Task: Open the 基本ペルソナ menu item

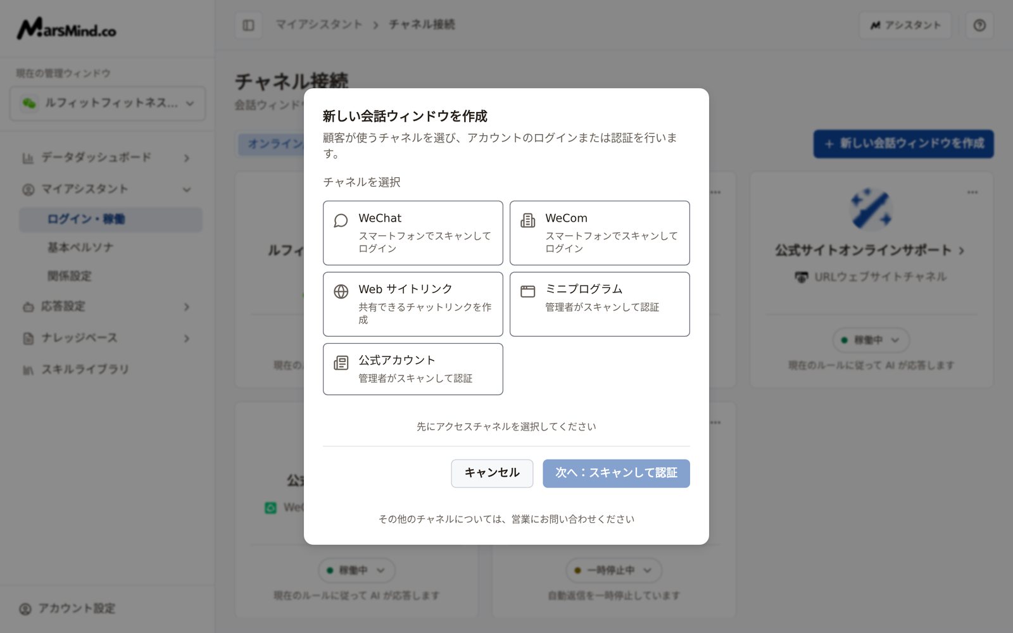Action: pyautogui.click(x=80, y=248)
